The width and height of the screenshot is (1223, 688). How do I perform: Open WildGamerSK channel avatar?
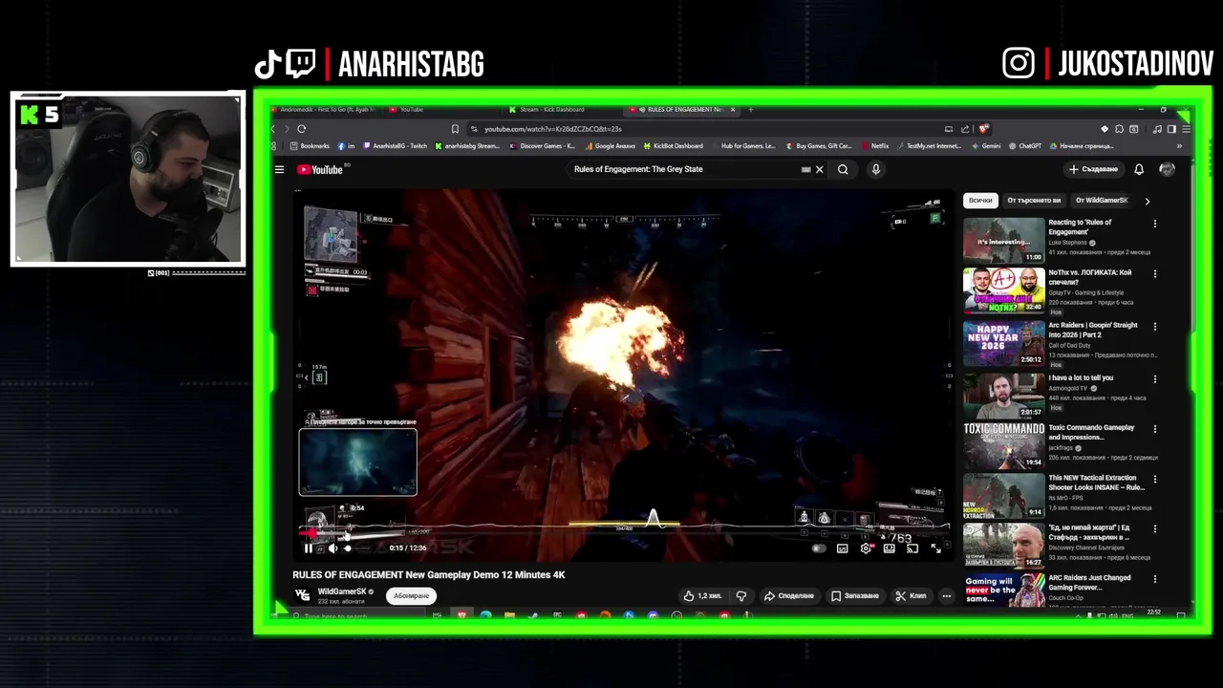click(x=302, y=595)
